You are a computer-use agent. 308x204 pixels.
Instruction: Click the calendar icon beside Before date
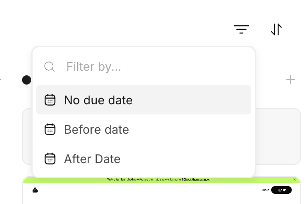pyautogui.click(x=50, y=129)
